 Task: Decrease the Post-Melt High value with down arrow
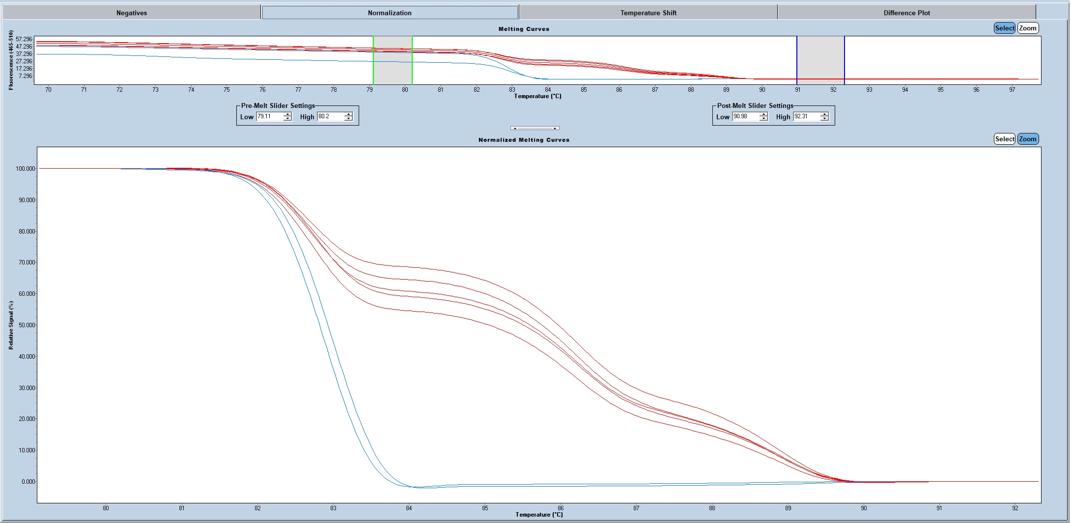(x=824, y=119)
